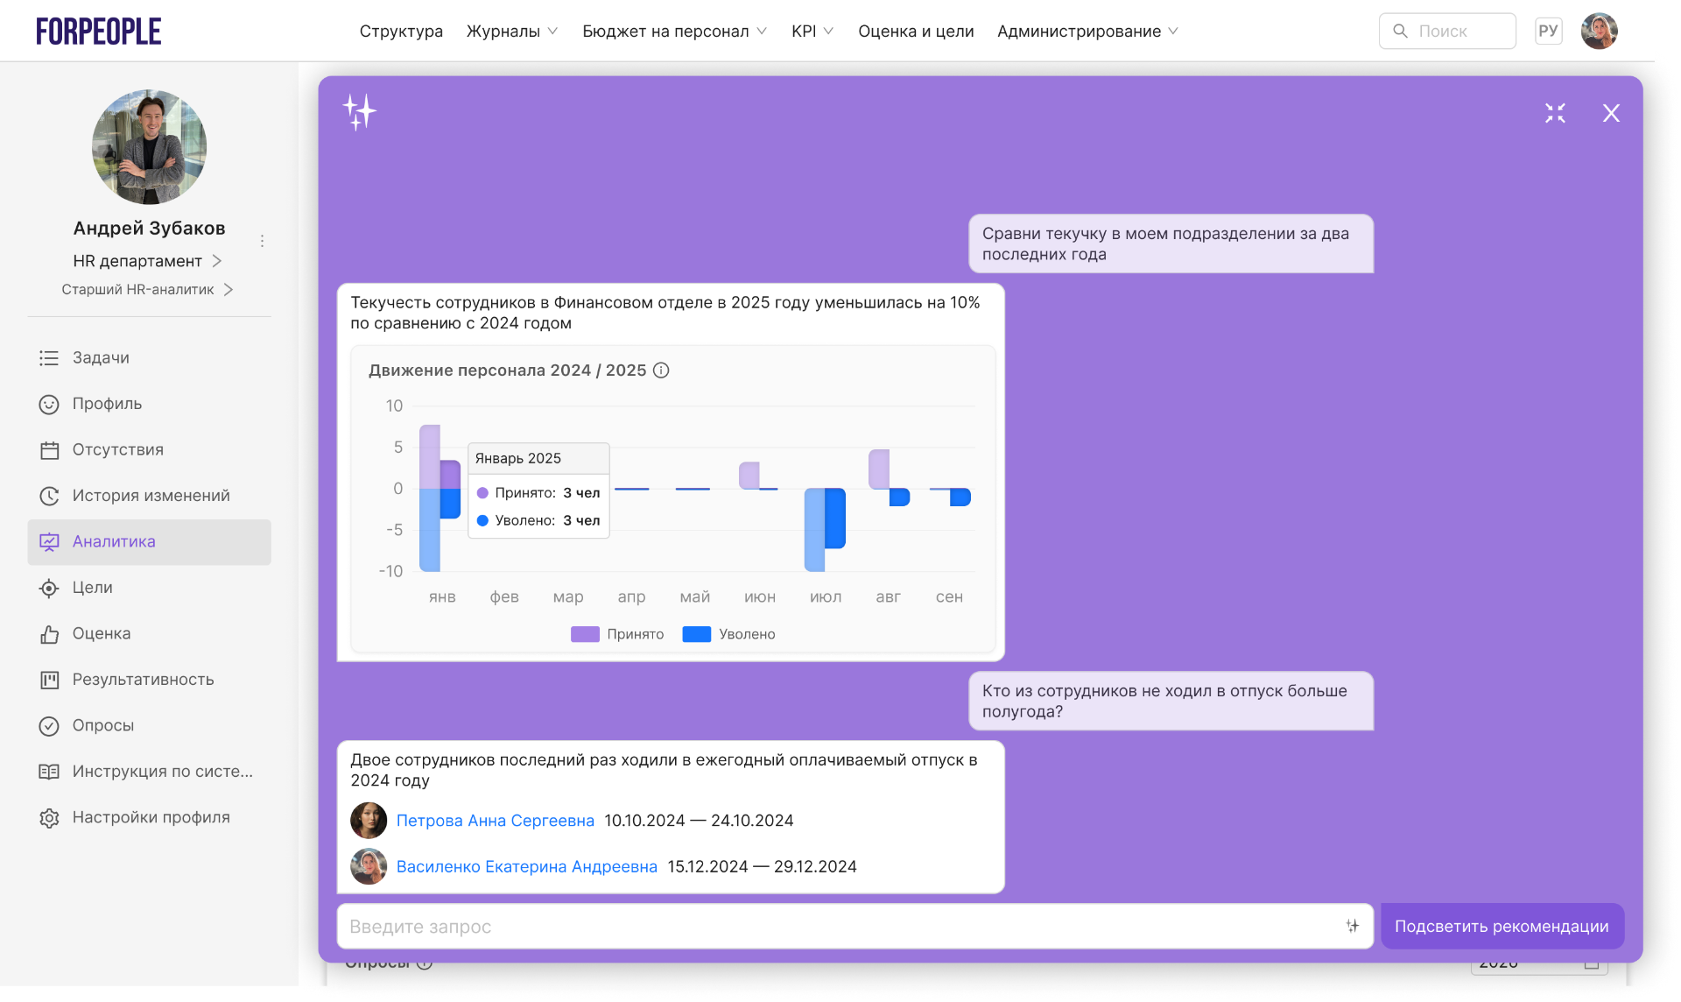
Task: Open Петрова Анна Сергеевна profile link
Action: (495, 821)
